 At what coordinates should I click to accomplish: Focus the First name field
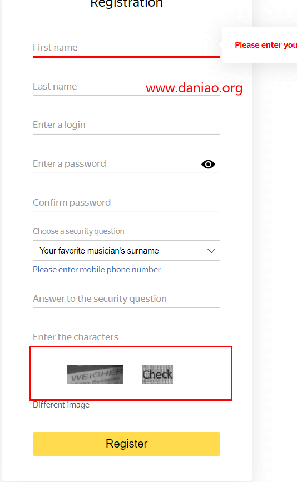[x=126, y=48]
